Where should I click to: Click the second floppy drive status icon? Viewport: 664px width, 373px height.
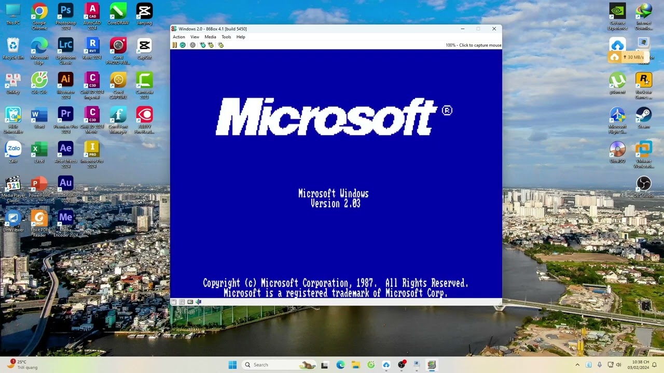182,302
